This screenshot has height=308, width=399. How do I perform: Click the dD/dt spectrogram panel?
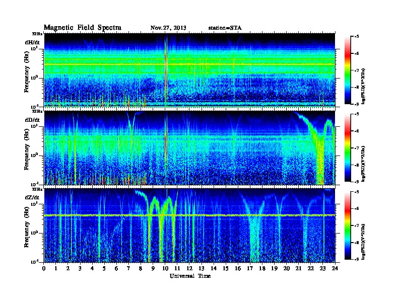pos(189,147)
